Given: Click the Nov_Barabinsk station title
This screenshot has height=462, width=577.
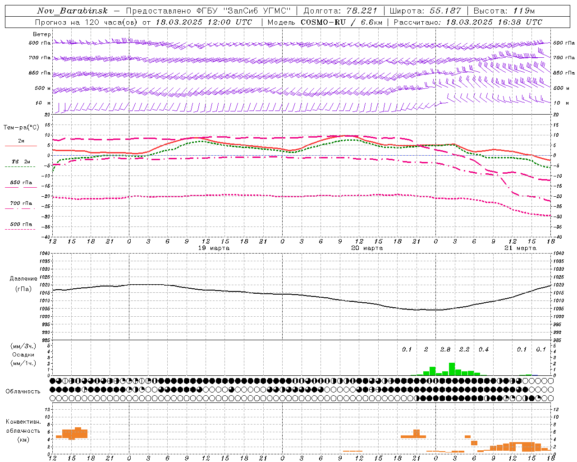Looking at the screenshot, I should (72, 11).
